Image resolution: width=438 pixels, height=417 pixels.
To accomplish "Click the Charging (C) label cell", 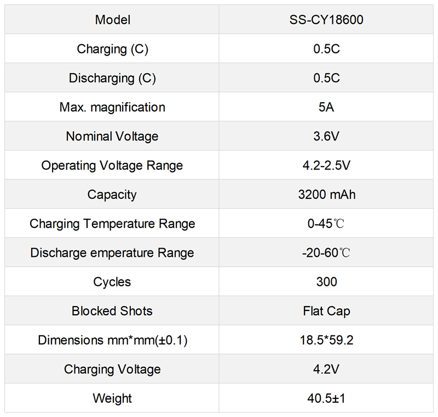I will pyautogui.click(x=112, y=49).
